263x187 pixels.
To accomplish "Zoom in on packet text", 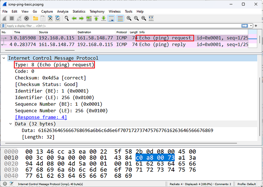I will click(x=129, y=18).
